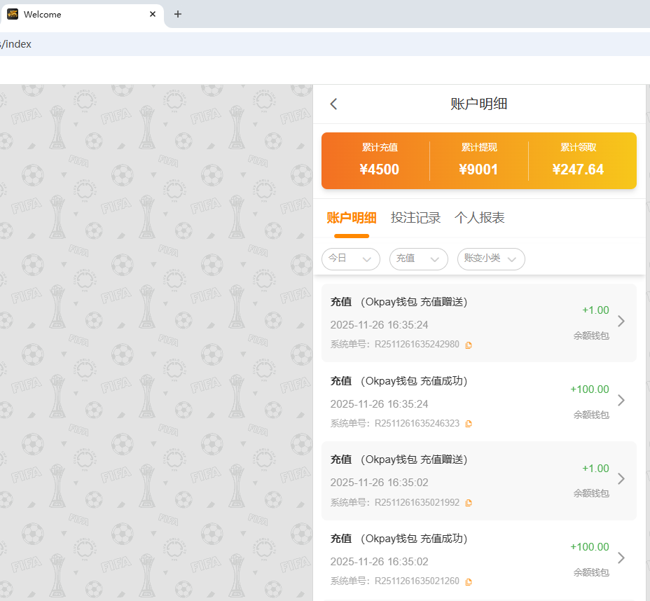Click the 累计提现 ¥9001 summary
Image resolution: width=650 pixels, height=601 pixels.
478,160
